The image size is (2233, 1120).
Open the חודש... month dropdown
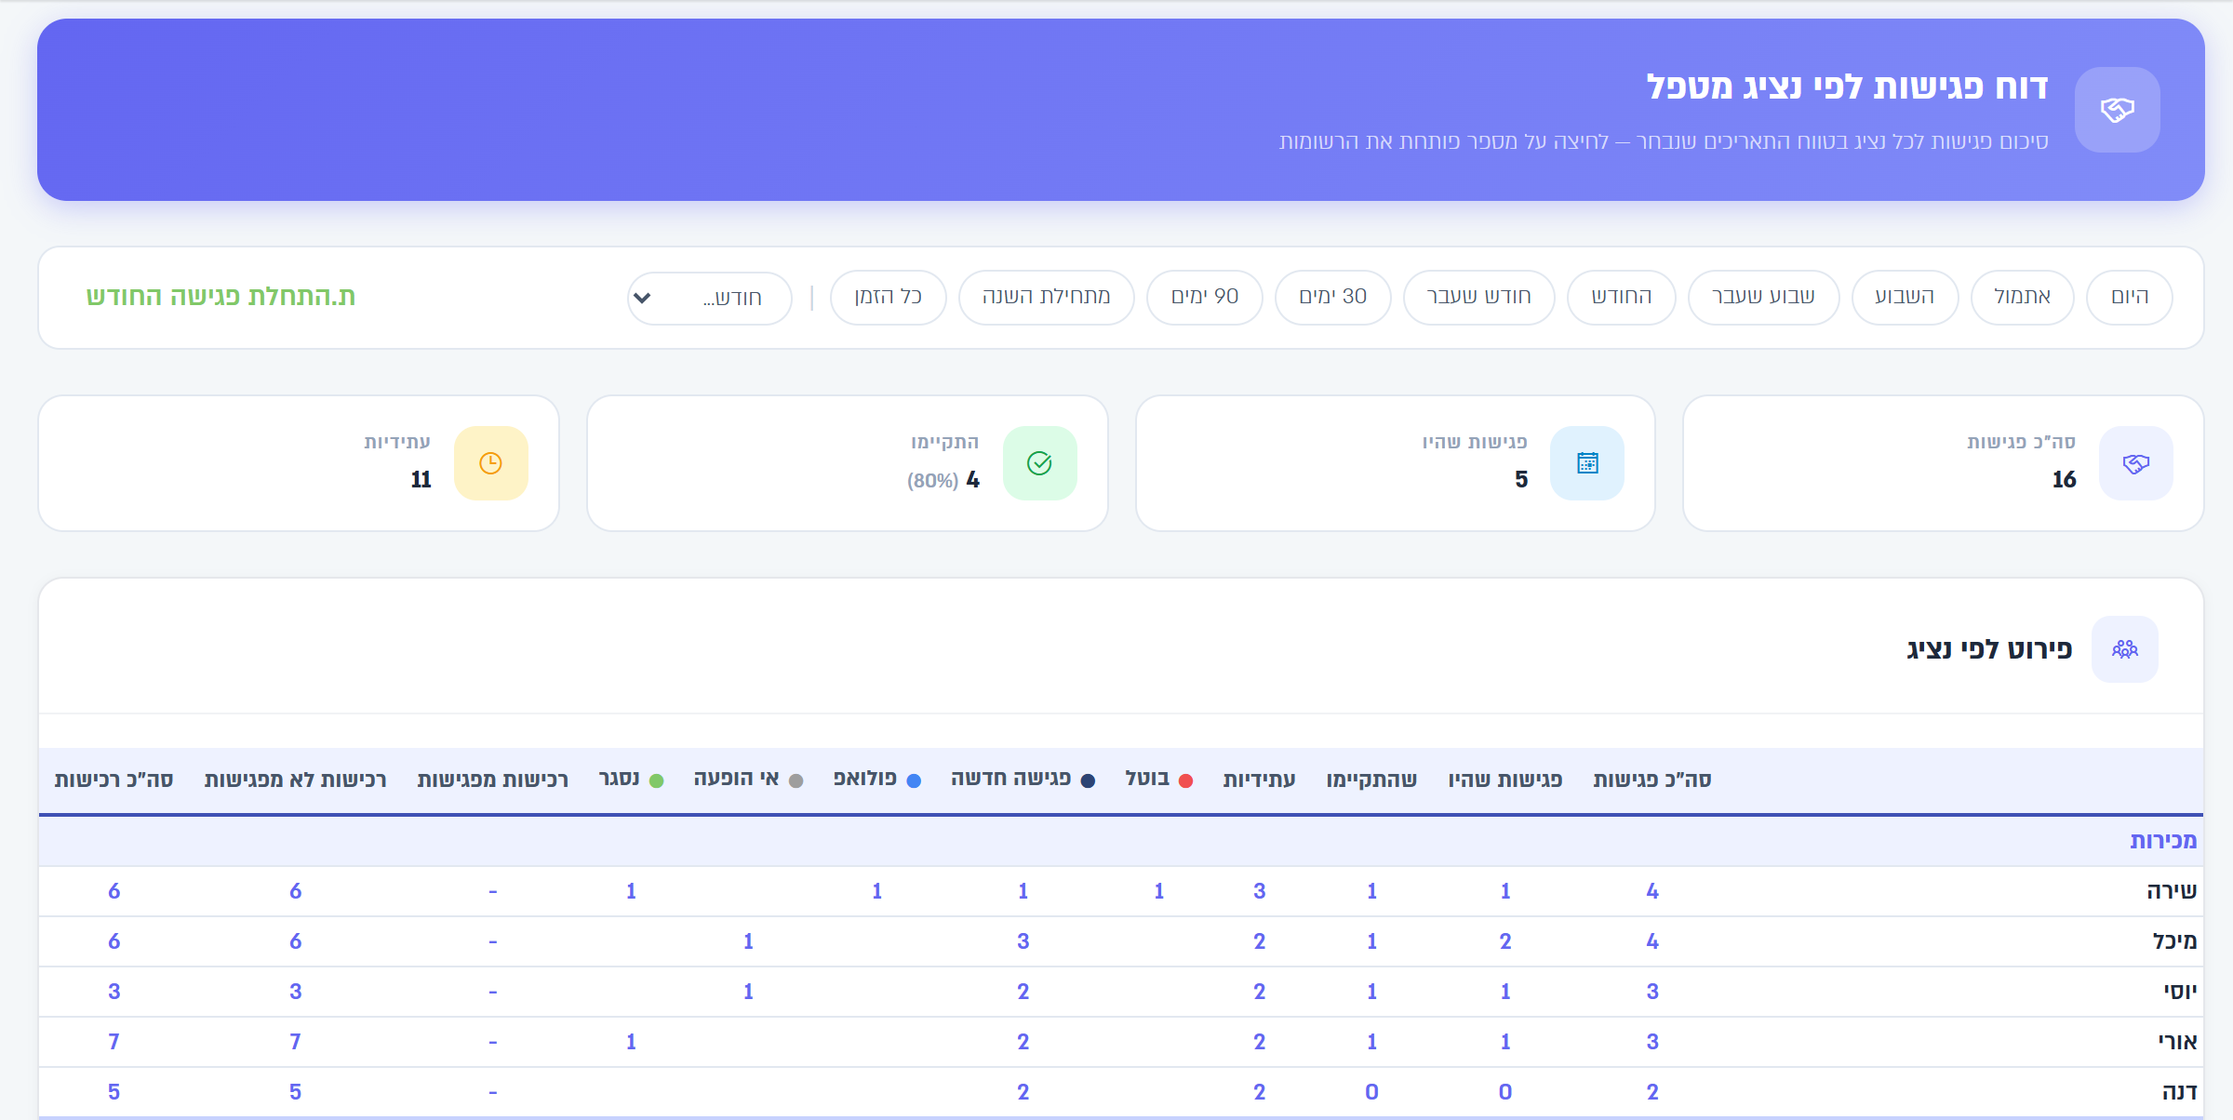[710, 298]
